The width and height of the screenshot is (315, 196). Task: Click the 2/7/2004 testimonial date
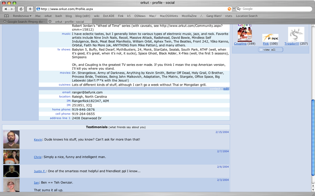[x=223, y=151]
